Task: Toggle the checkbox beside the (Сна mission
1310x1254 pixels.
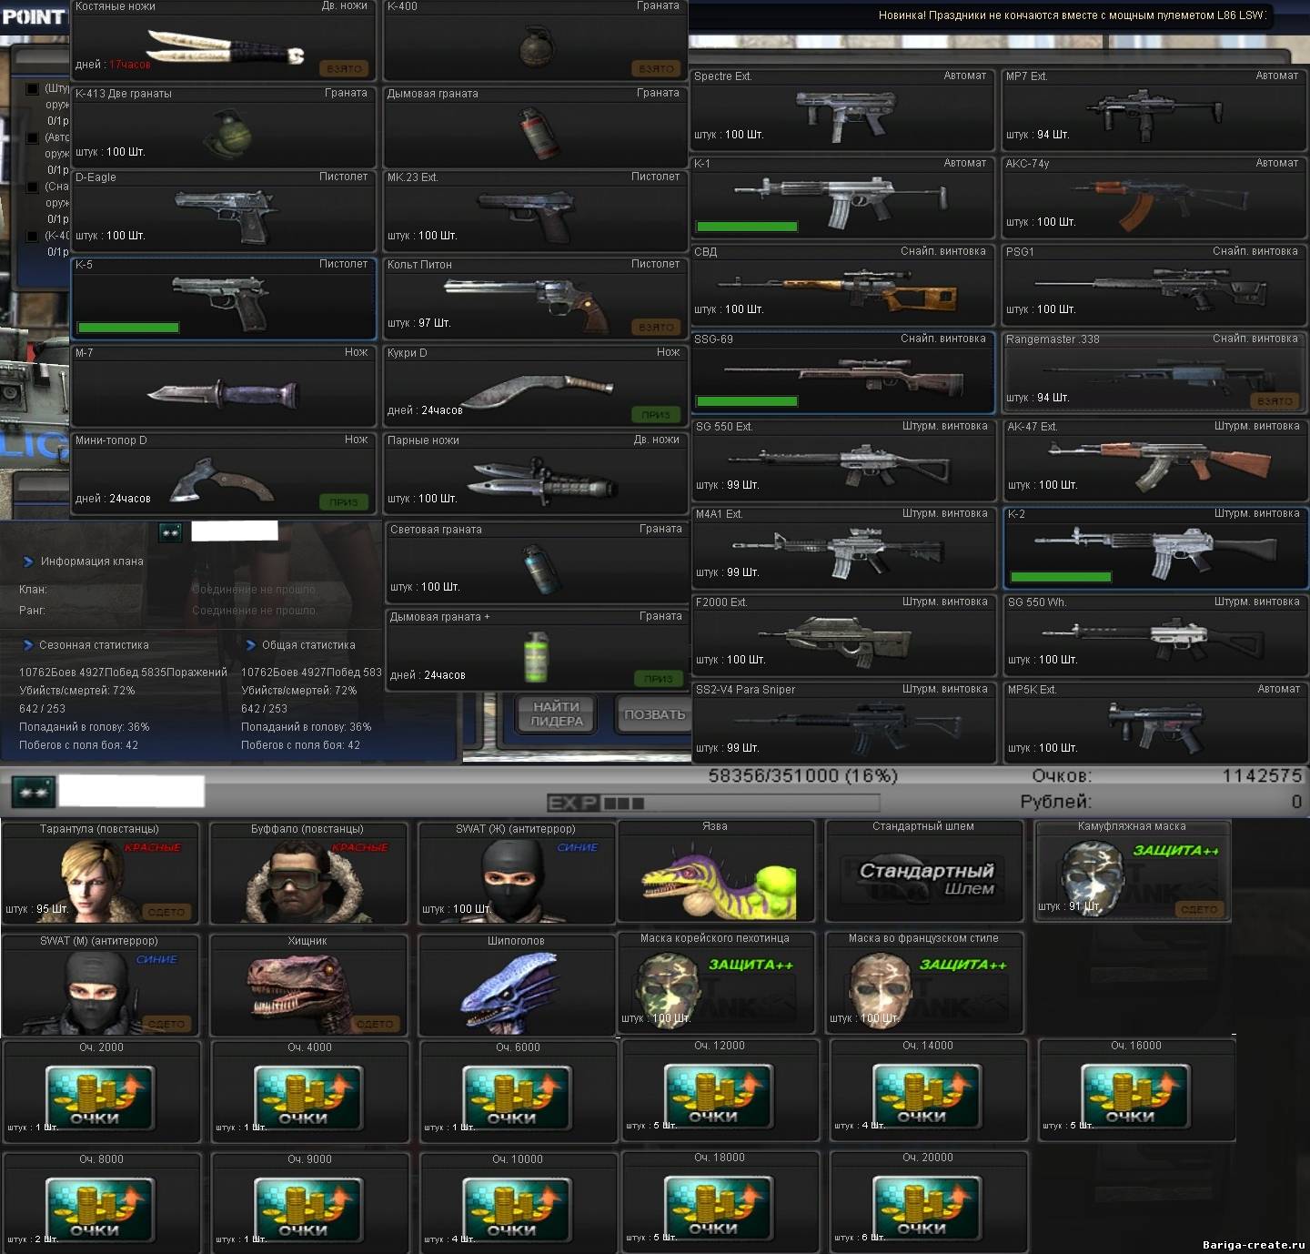Action: point(33,187)
